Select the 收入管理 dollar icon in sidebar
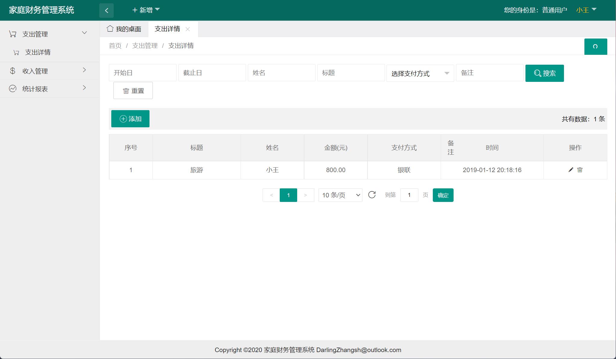Screen dimensions: 616x359 (x=13, y=71)
